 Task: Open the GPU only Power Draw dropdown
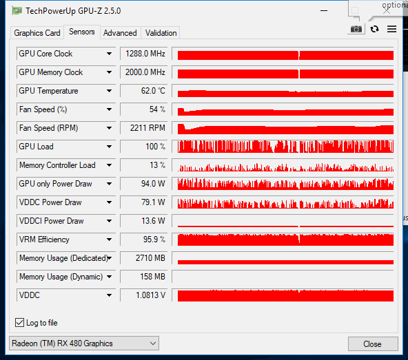109,184
